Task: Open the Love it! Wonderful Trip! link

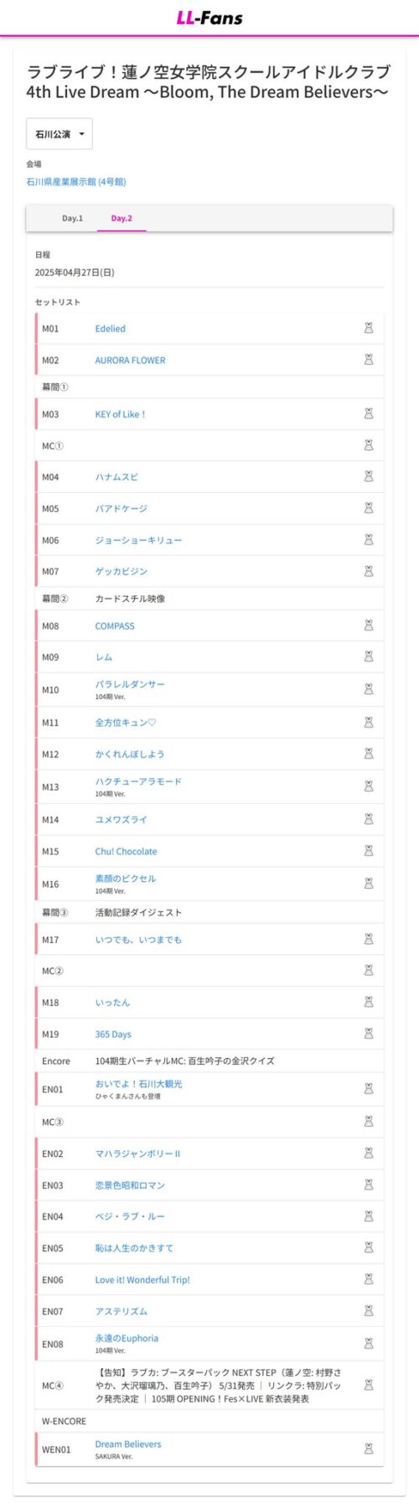Action: pos(142,1280)
